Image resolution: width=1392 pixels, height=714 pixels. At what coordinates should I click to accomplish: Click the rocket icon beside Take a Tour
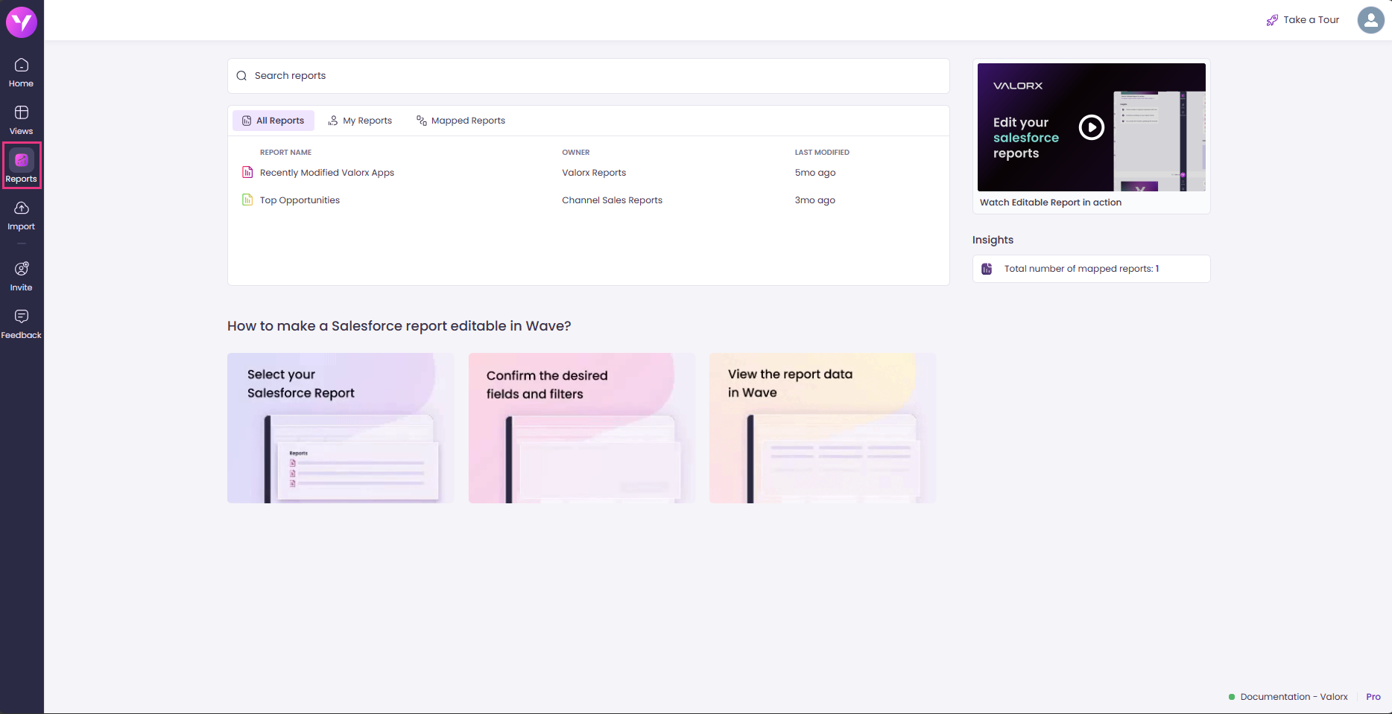click(x=1272, y=20)
